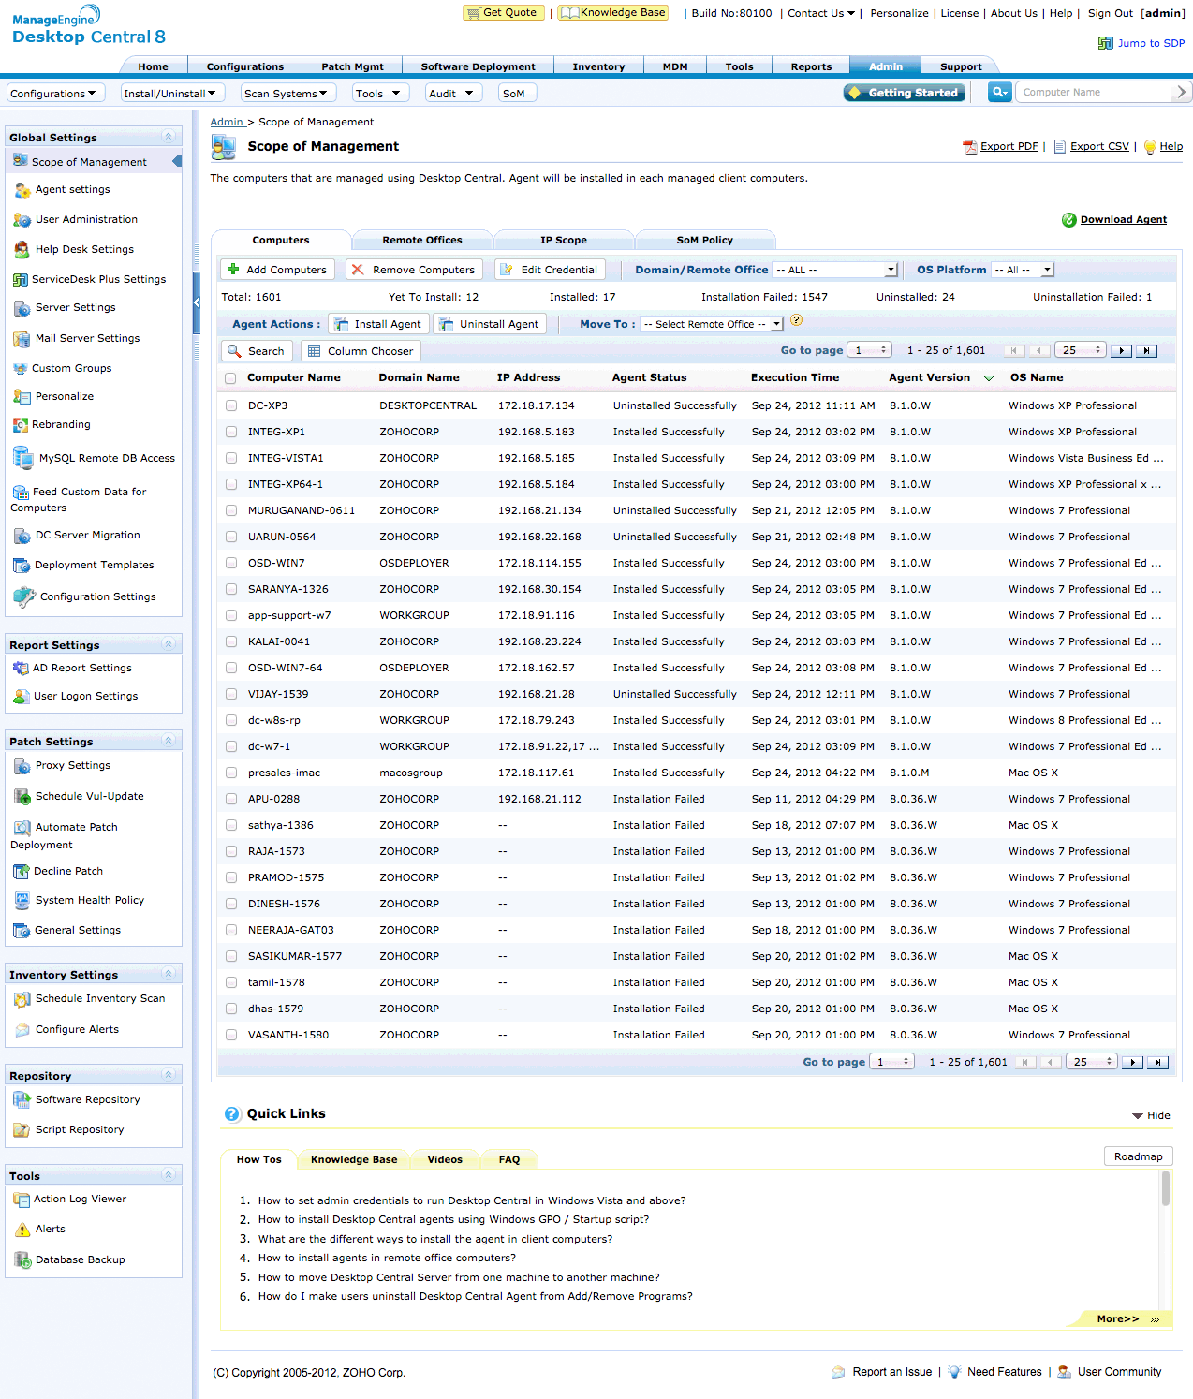Click the Installation Failed count 1547 link
This screenshot has width=1193, height=1399.
(814, 297)
